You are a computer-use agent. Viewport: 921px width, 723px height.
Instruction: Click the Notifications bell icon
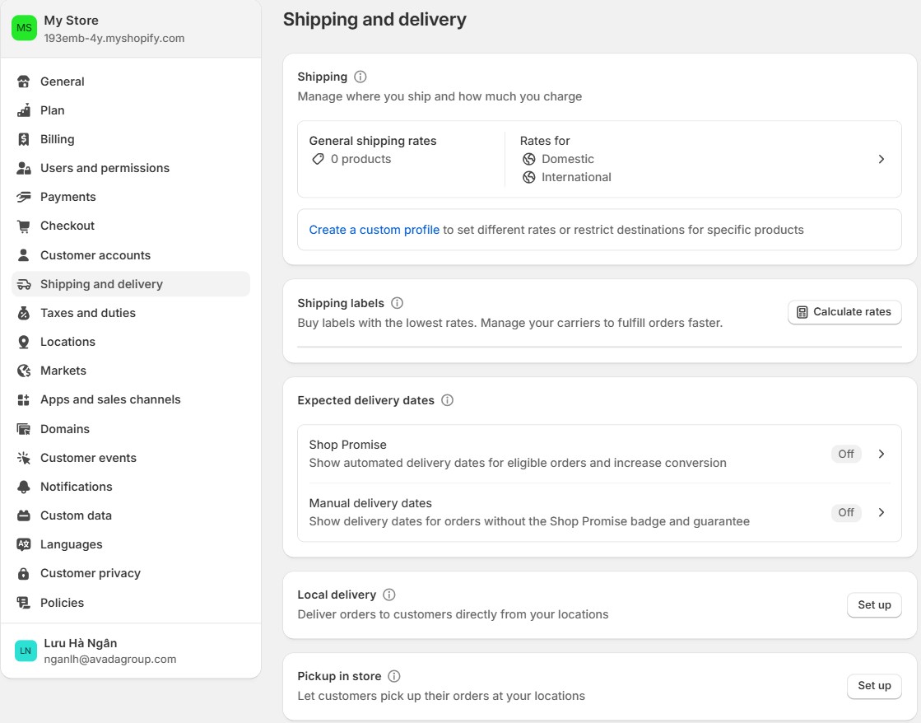24,487
